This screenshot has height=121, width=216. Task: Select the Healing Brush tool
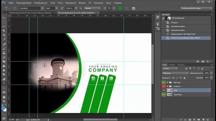tap(4, 44)
